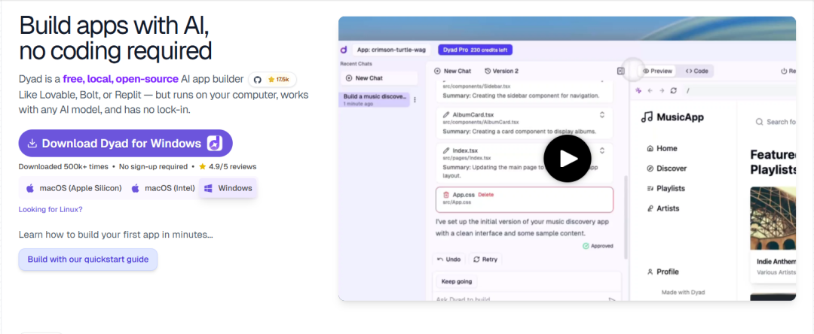
Task: Select the Build a music discove... chat entry
Action: [x=375, y=99]
